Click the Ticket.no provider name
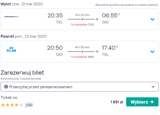160x115 pixels. (9, 98)
